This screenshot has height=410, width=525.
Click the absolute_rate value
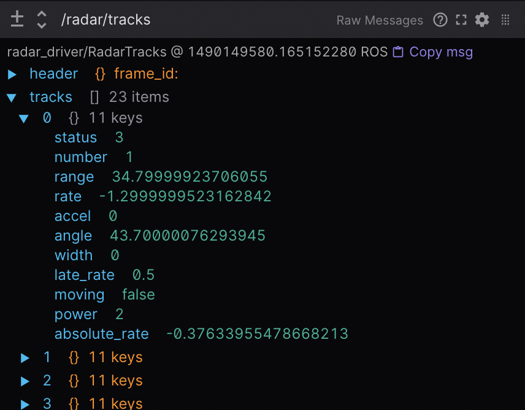[x=257, y=334]
